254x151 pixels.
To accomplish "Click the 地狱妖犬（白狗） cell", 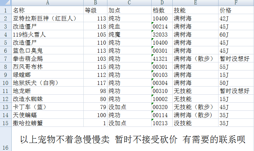I will [48, 83].
